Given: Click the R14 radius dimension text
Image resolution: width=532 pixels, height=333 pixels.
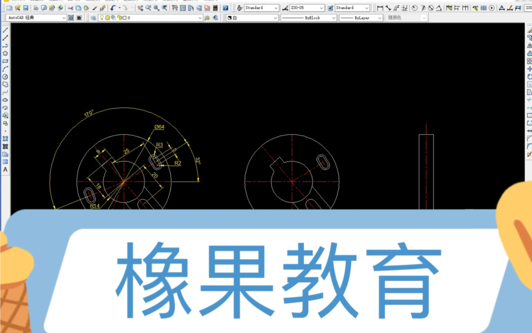Looking at the screenshot, I should point(95,206).
